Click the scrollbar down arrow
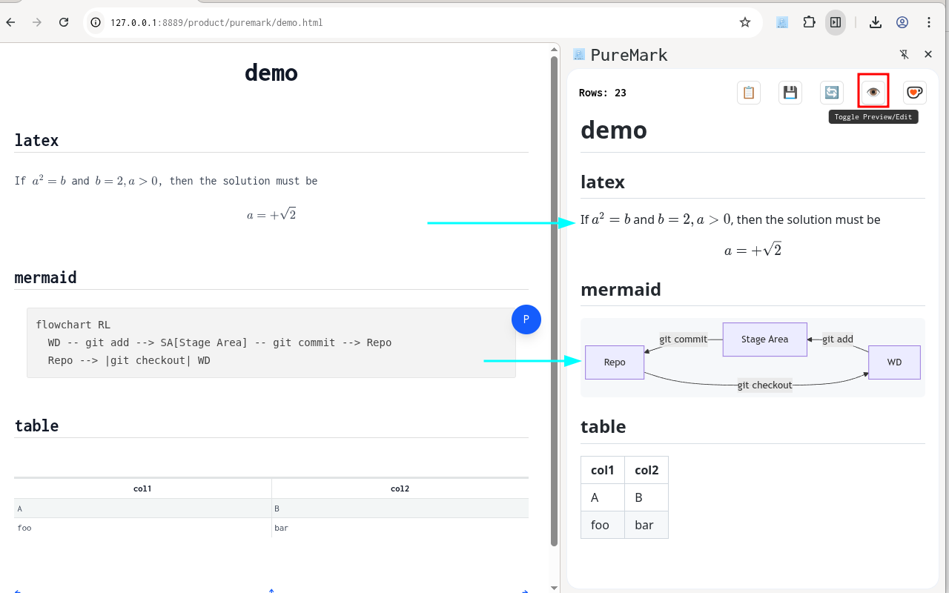Screen dimensions: 949x593 (554, 587)
